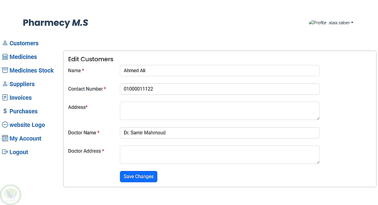Screen dimensions: 378x205
Task: Click the Logout arrow icon
Action: pos(5,152)
